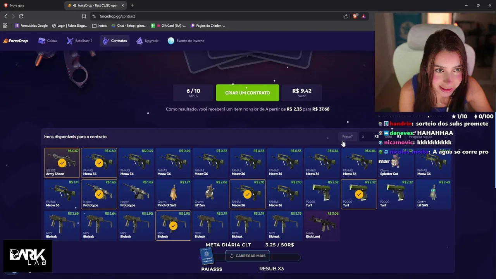Open Login Roleta Biago bookmark
Image resolution: width=496 pixels, height=279 pixels.
pos(69,26)
